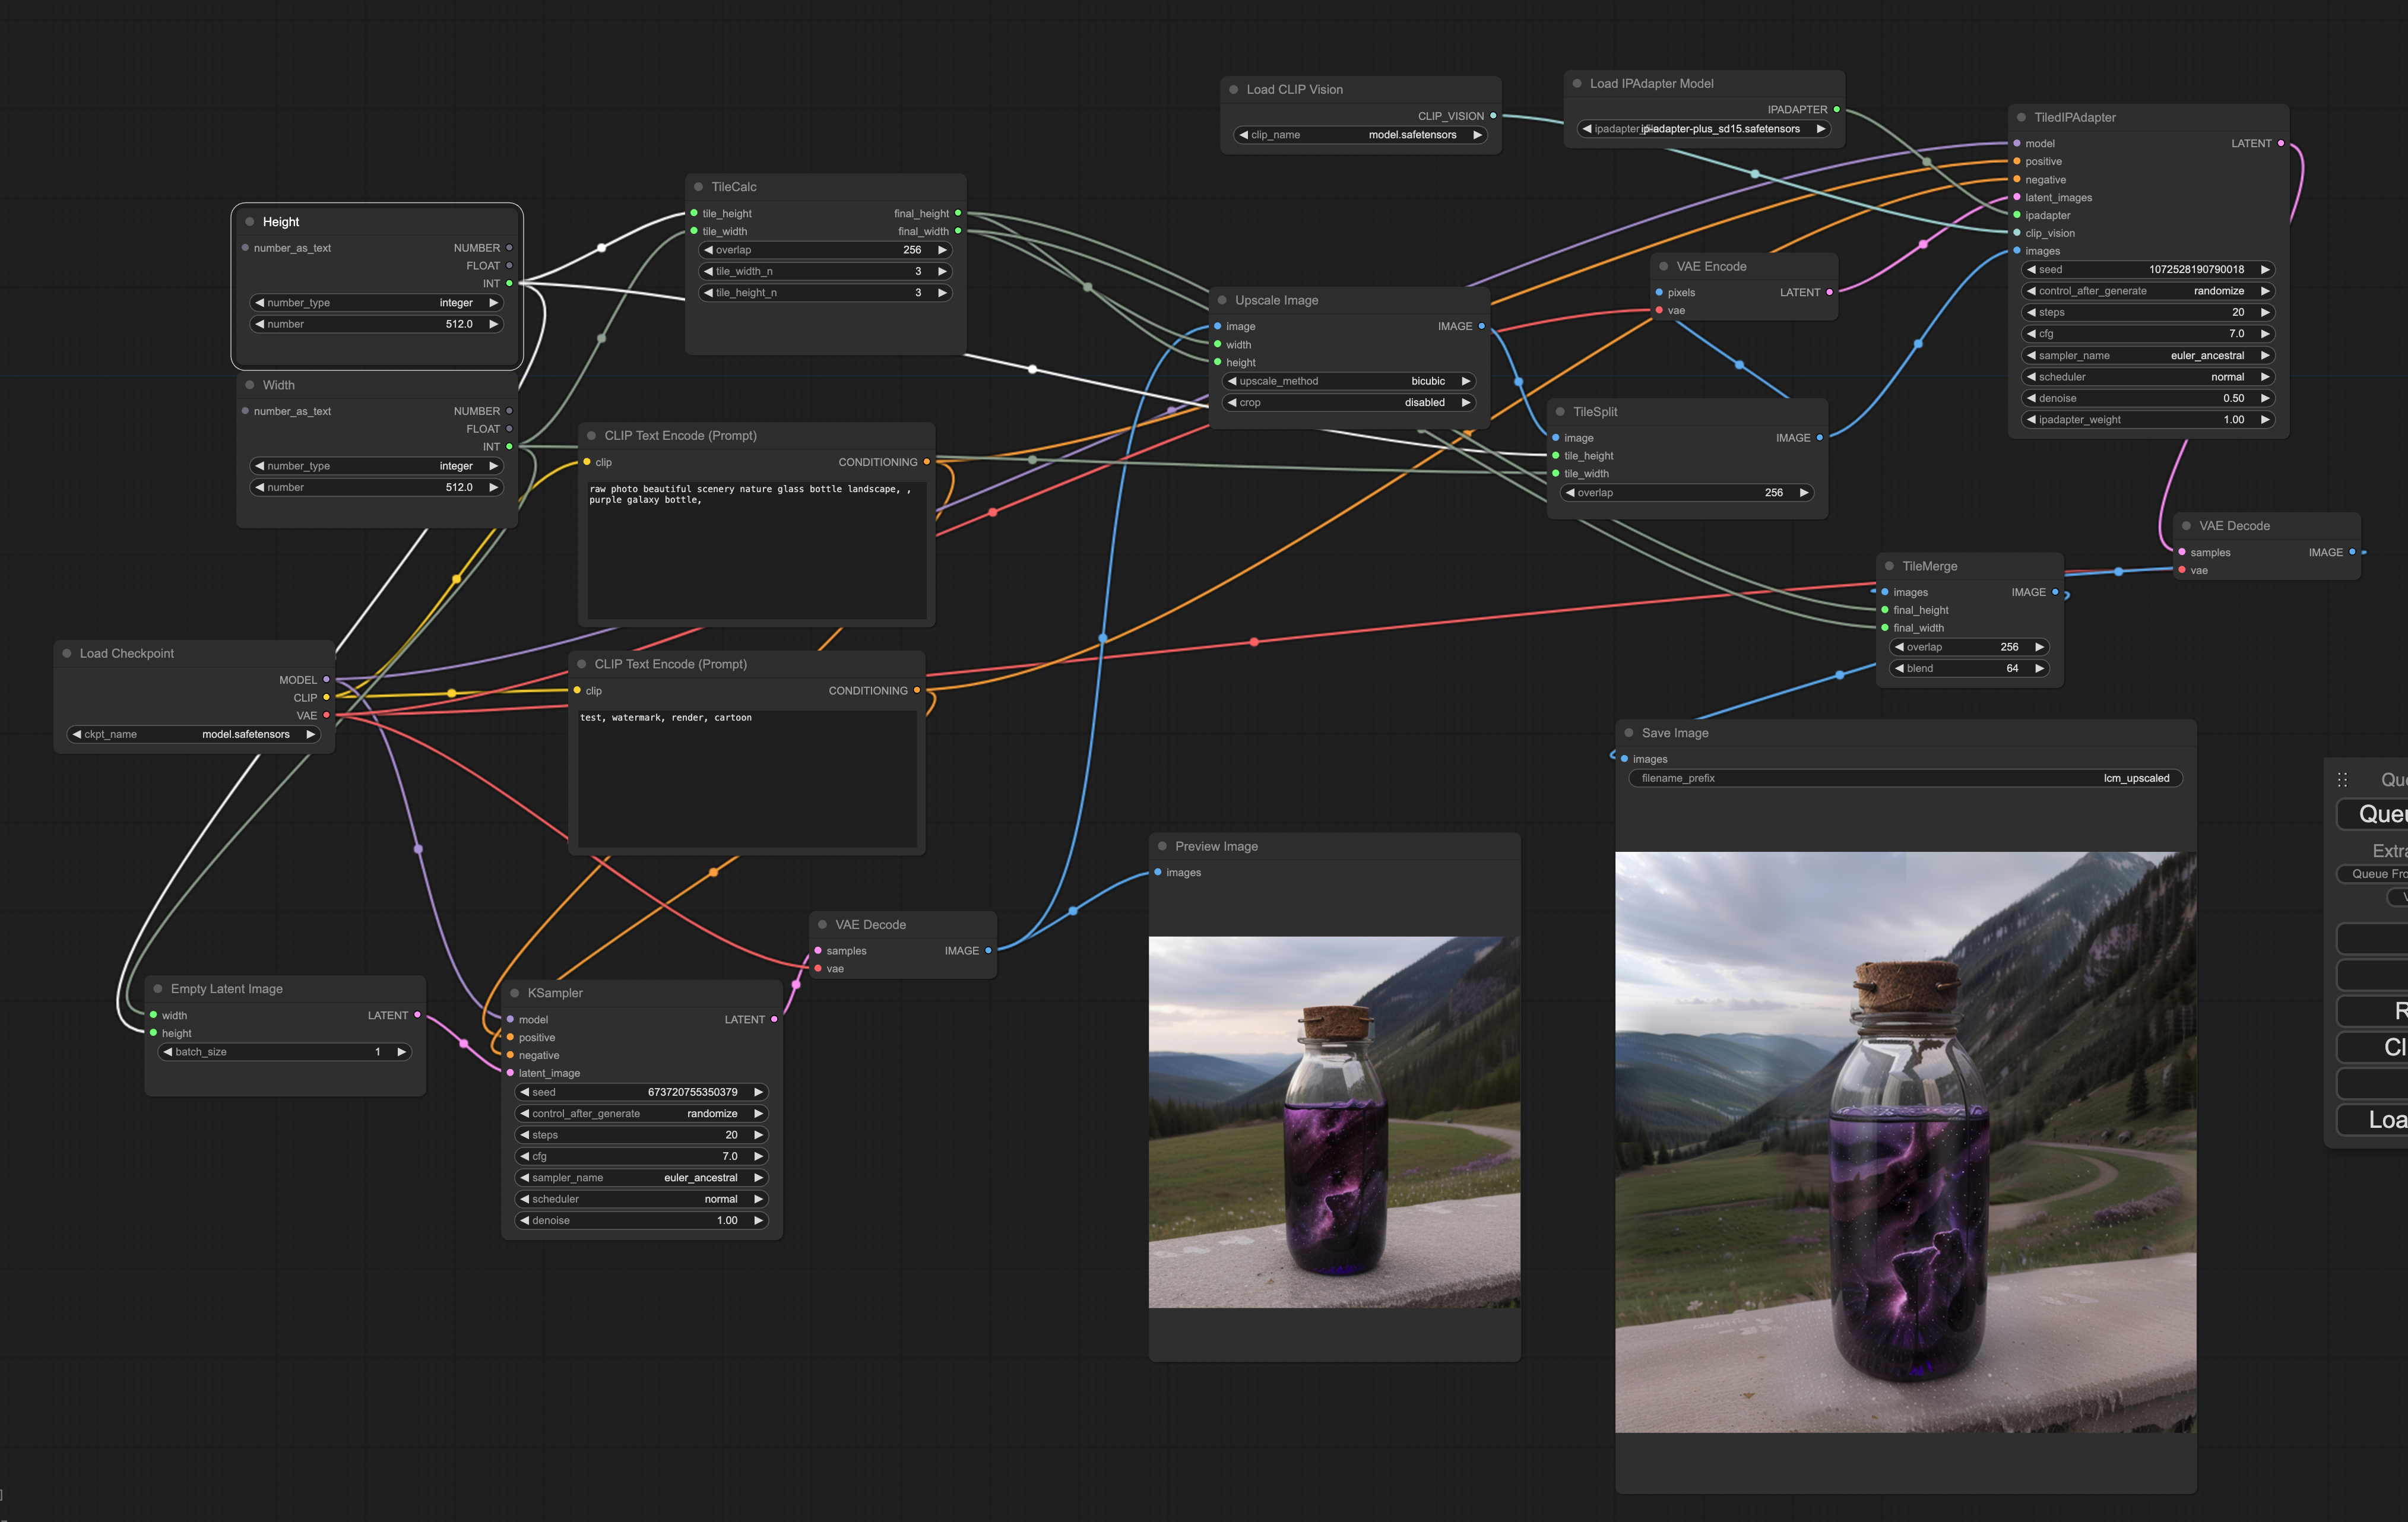This screenshot has width=2408, height=1522.
Task: Open number_type dropdown in Height node
Action: 376,303
